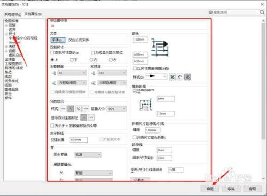Viewport: 267px width, 196px height.
Task: Select 图像品质 in the tree
Action: click(x=12, y=89)
